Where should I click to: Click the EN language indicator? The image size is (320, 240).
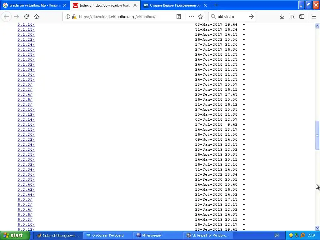tap(276, 235)
